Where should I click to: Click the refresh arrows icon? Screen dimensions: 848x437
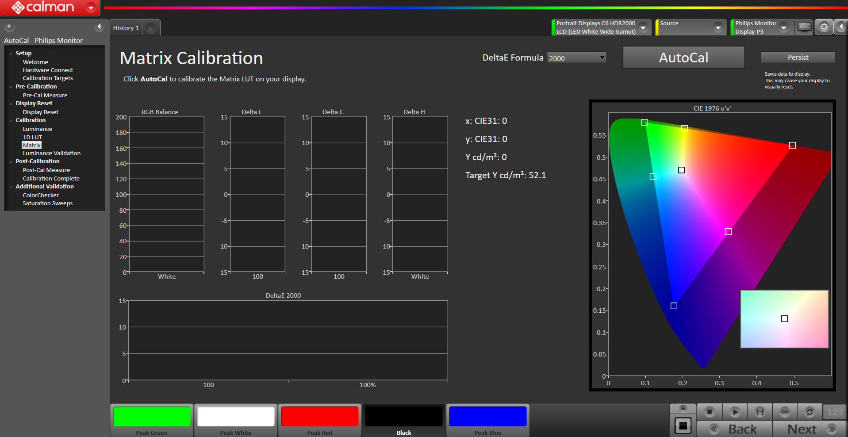click(810, 412)
